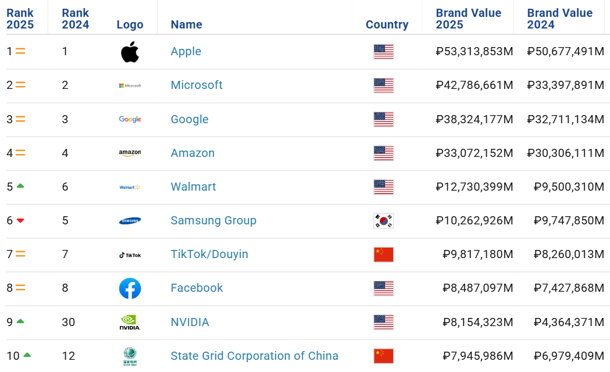Click the Facebook logo icon
The image size is (610, 372).
click(x=130, y=288)
